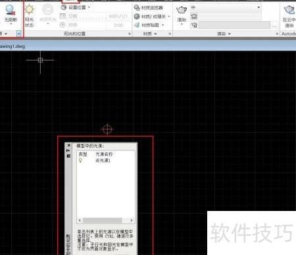Expand the 阳光和位置 panel launcher arrow
Viewport: 296px width, 255px height.
point(130,34)
